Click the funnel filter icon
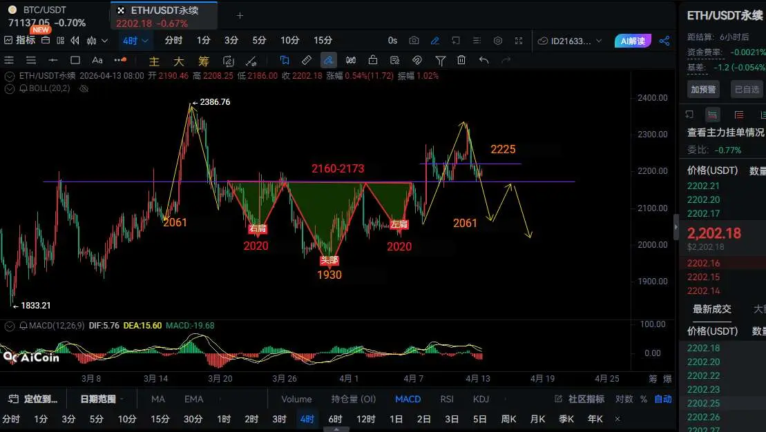The image size is (766, 432). pyautogui.click(x=440, y=60)
